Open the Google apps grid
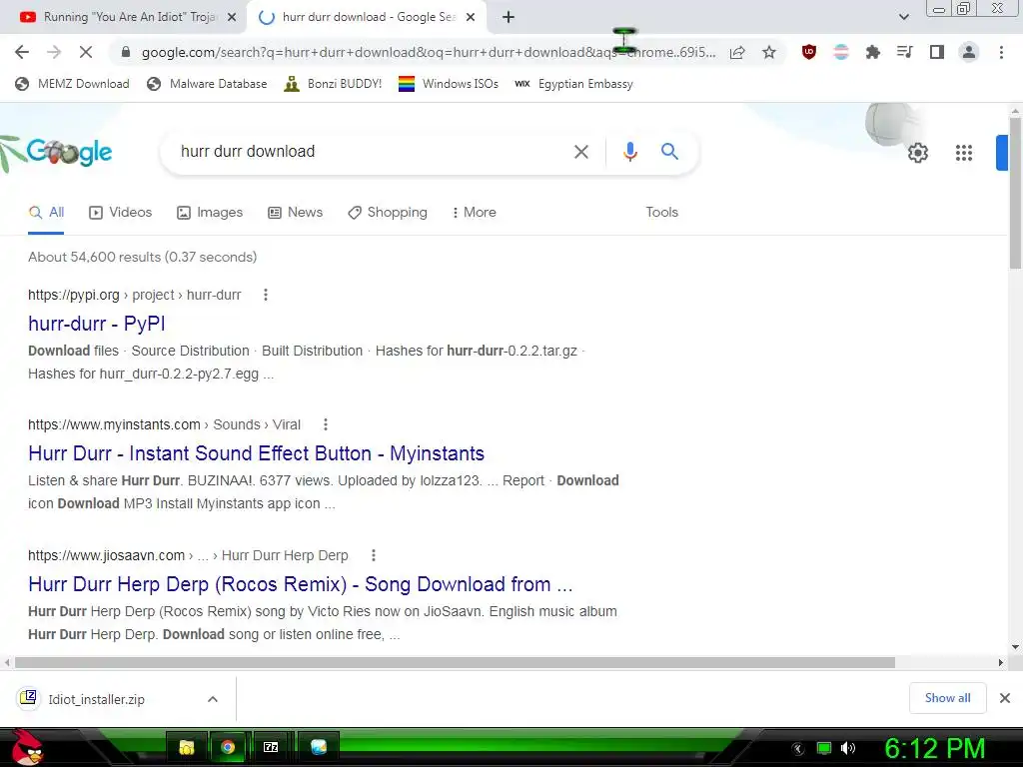The height and width of the screenshot is (767, 1023). (x=964, y=153)
